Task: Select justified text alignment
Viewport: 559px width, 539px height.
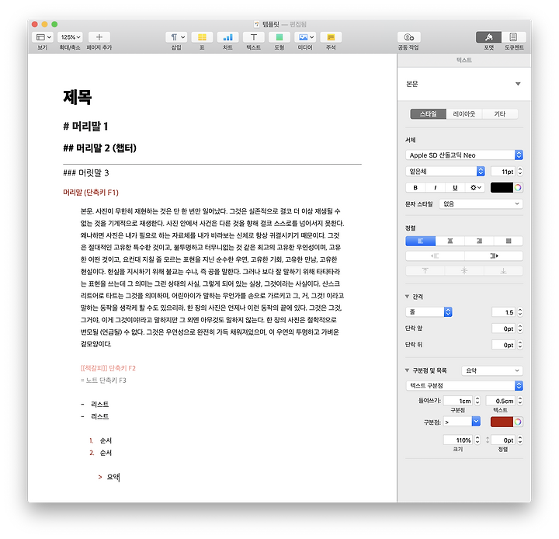Action: [x=509, y=241]
